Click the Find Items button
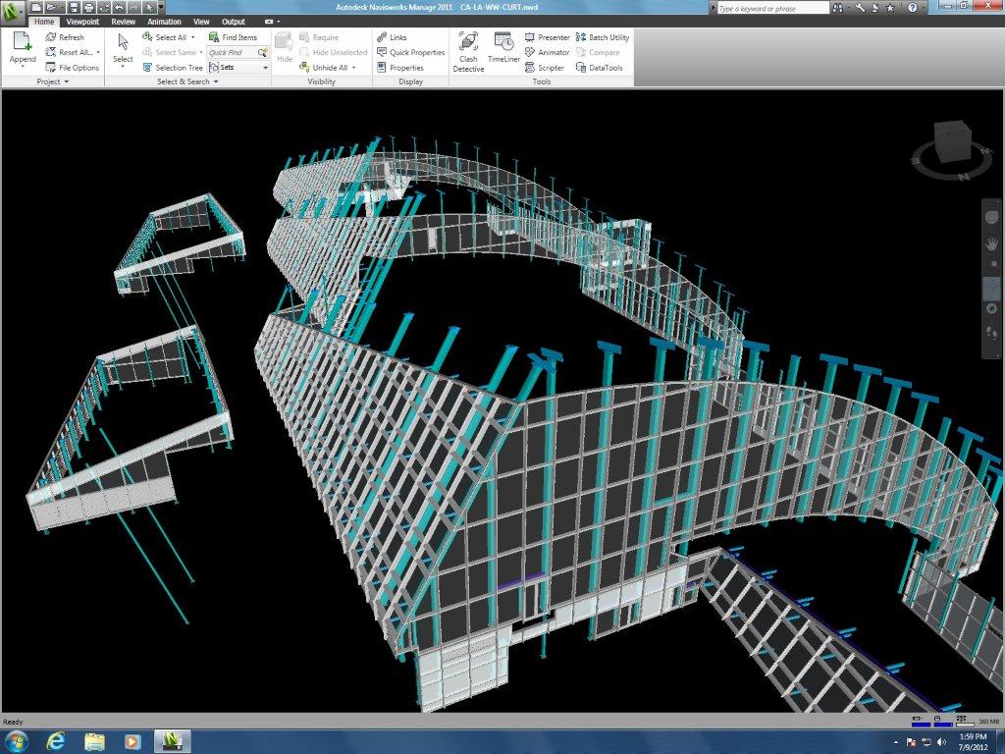Screen dimensions: 1005x754 click(x=233, y=37)
